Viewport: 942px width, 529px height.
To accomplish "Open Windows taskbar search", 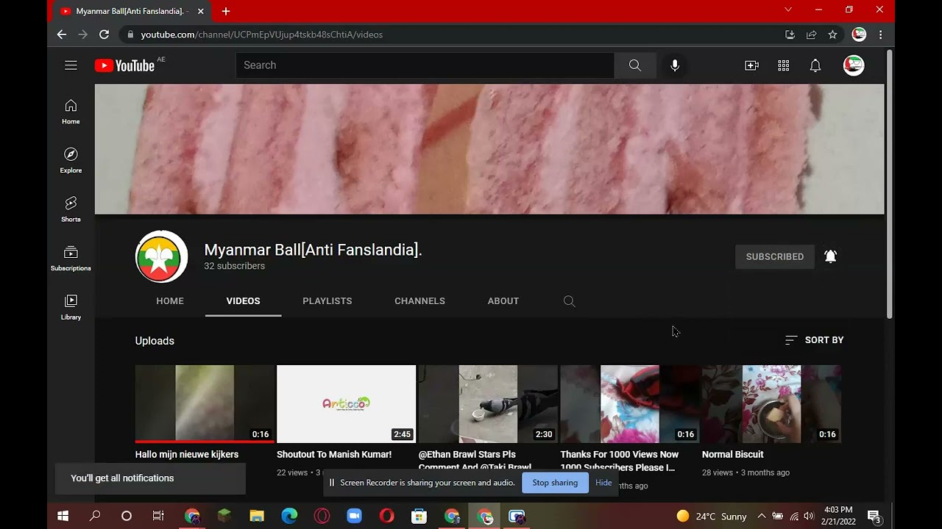I will pyautogui.click(x=95, y=517).
